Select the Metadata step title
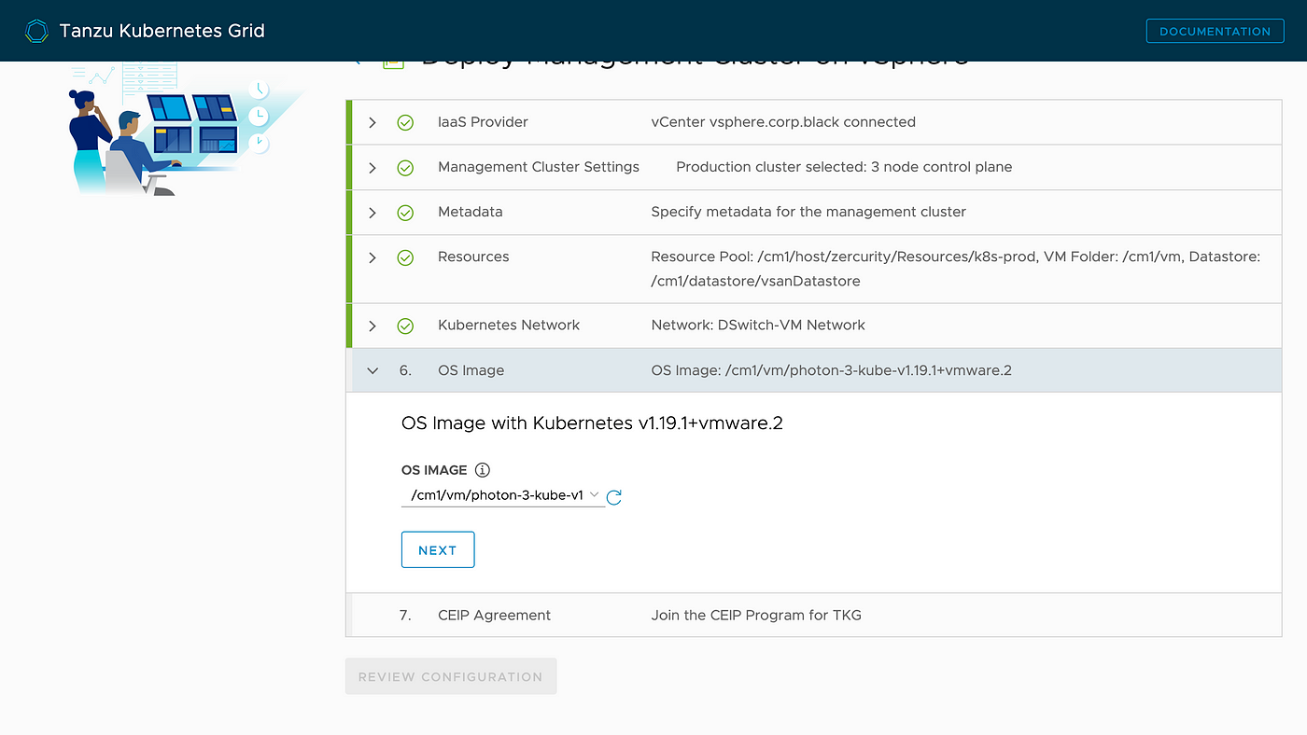1307x735 pixels. tap(471, 212)
